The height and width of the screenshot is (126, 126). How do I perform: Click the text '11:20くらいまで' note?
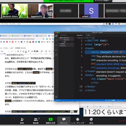click(105, 112)
